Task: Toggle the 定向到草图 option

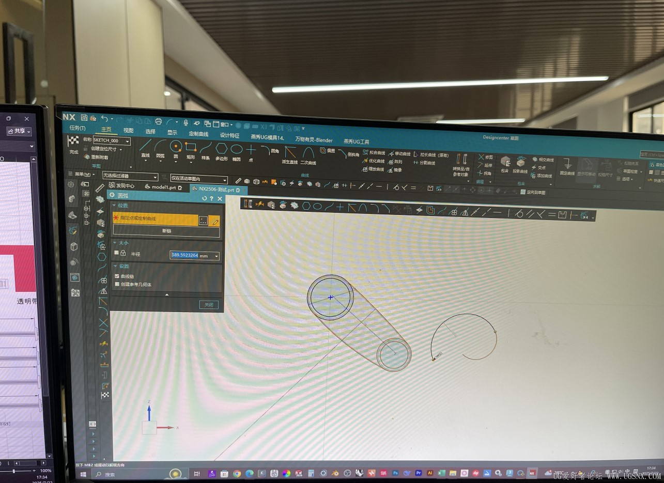Action: tap(533, 192)
